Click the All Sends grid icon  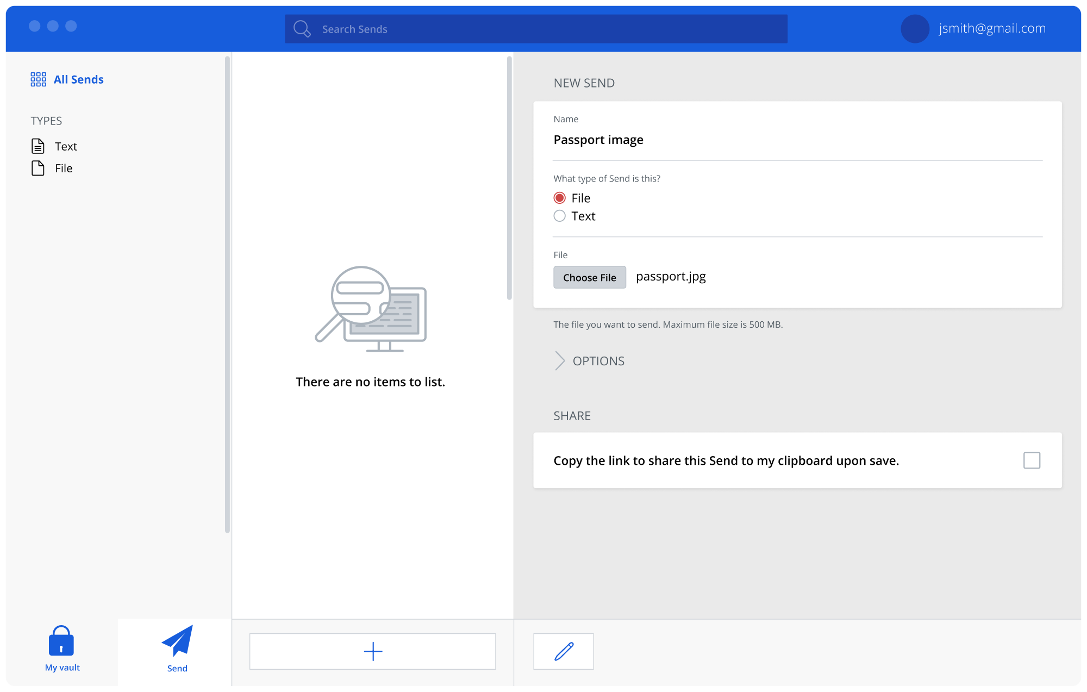pyautogui.click(x=38, y=79)
